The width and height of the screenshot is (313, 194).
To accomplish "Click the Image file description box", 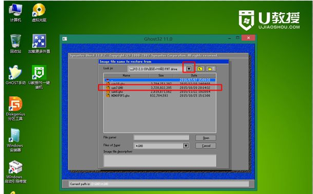I will click(x=160, y=161).
